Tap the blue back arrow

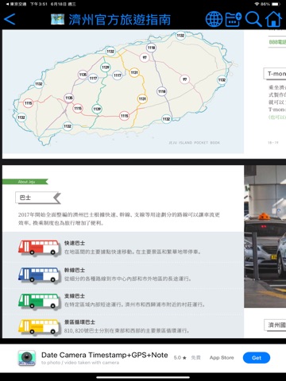point(10,19)
